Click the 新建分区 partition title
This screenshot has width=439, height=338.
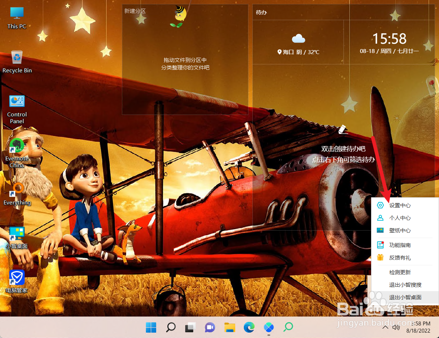click(x=135, y=11)
